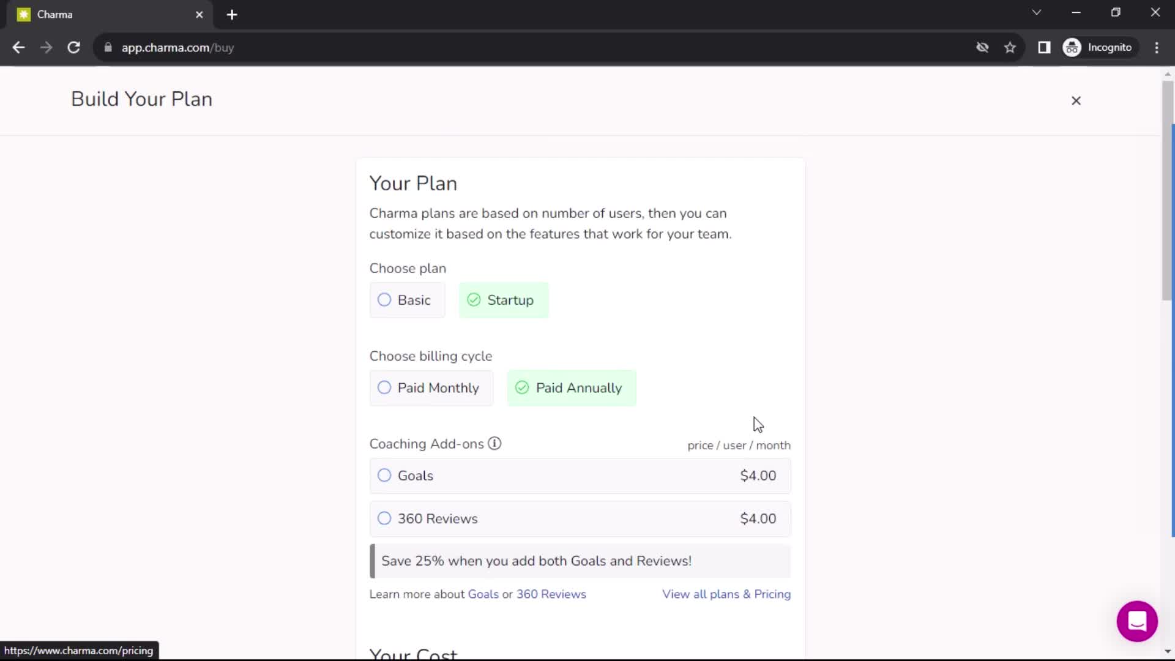Open the 360 Reviews learn more link
The image size is (1175, 661).
[x=551, y=594]
